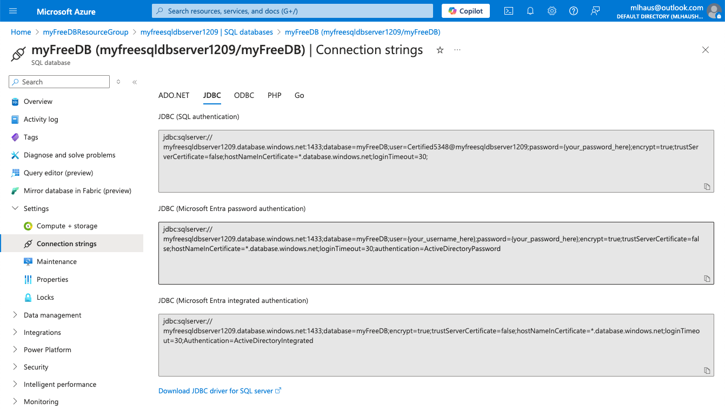
Task: Click the Locks padlock icon
Action: pyautogui.click(x=28, y=298)
